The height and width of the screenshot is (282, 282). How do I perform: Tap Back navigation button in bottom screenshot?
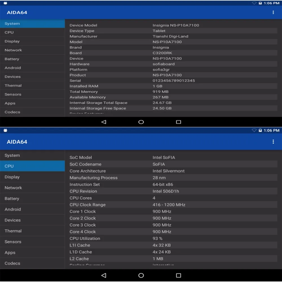pos(104,275)
